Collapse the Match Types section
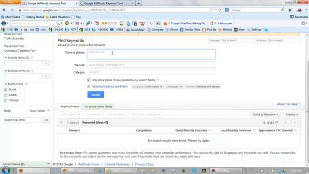The image size is (309, 174). 6,84
